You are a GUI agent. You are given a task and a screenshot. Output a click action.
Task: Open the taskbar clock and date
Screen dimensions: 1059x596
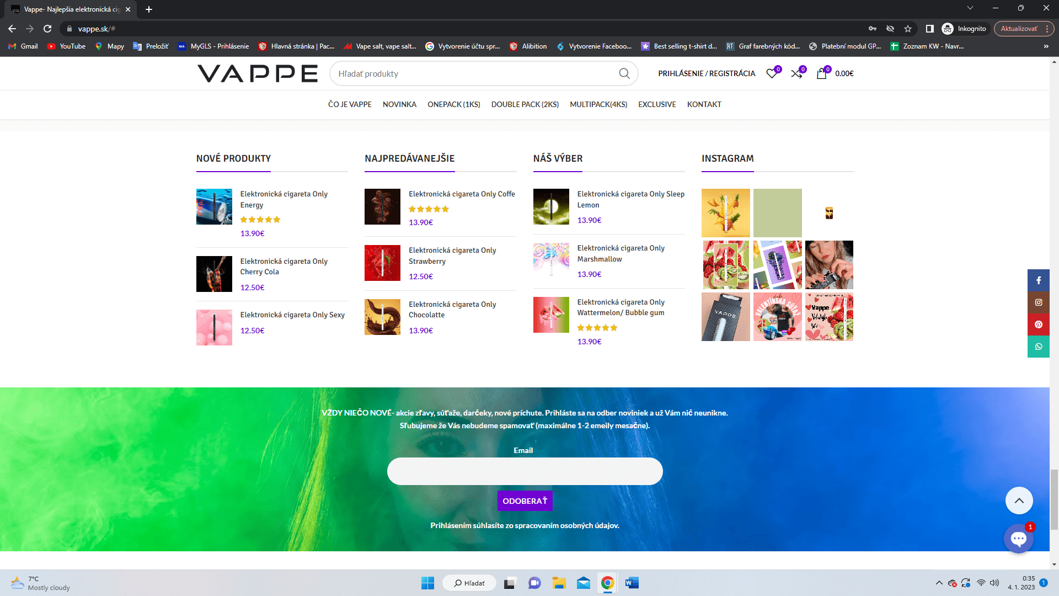(1021, 583)
